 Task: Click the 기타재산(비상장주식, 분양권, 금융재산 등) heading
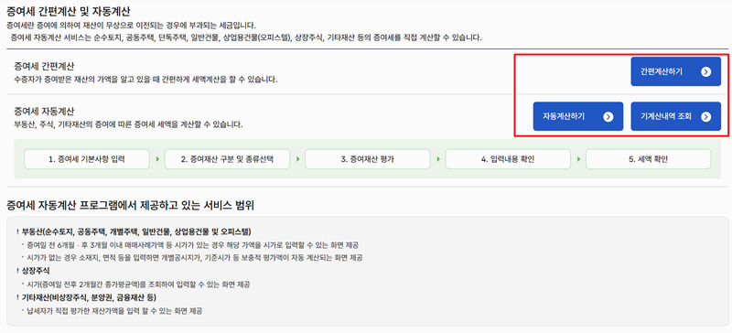click(x=89, y=297)
